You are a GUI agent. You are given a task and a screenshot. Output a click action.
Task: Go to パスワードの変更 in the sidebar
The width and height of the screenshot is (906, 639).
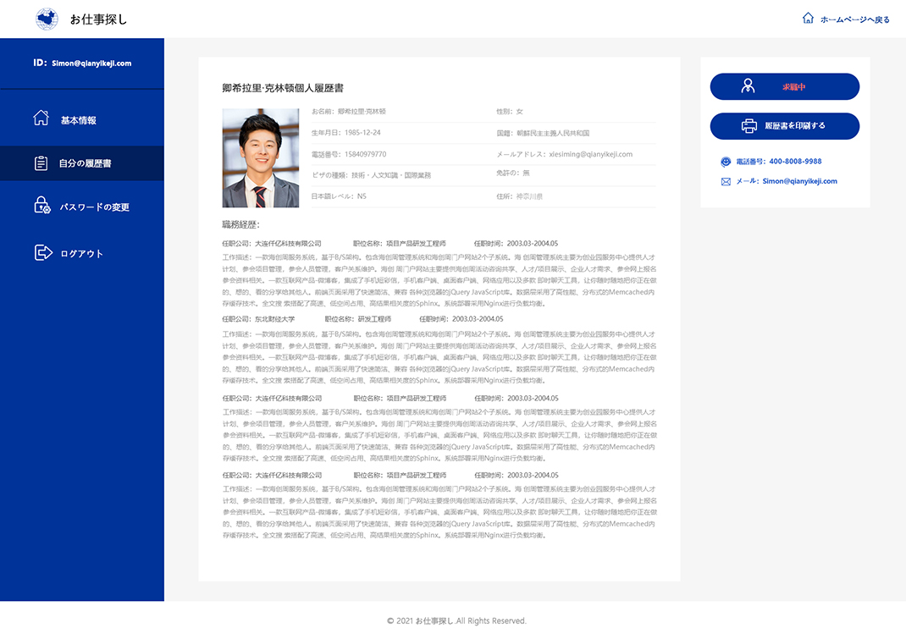[94, 207]
